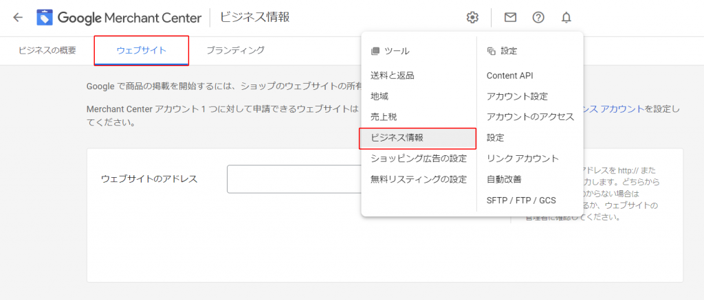Open 送料と返品 in the tools menu
The image size is (704, 300).
[392, 76]
